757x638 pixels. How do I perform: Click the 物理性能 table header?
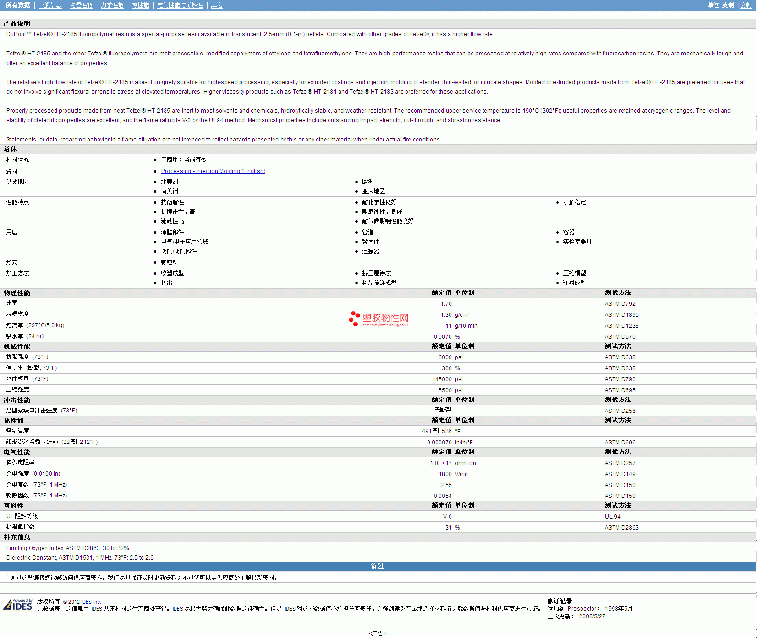pos(17,293)
